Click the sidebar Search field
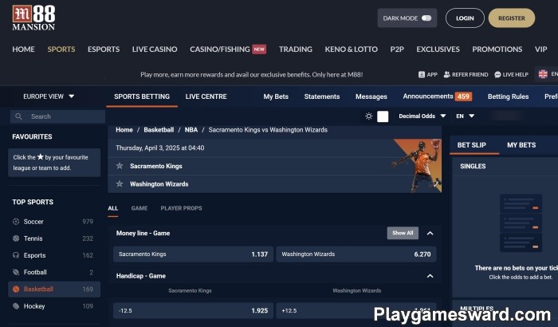Image resolution: width=558 pixels, height=327 pixels. (56, 116)
